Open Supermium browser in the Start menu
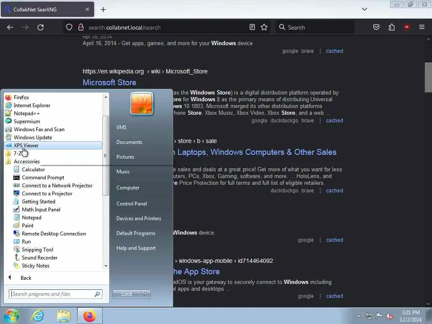 27,121
